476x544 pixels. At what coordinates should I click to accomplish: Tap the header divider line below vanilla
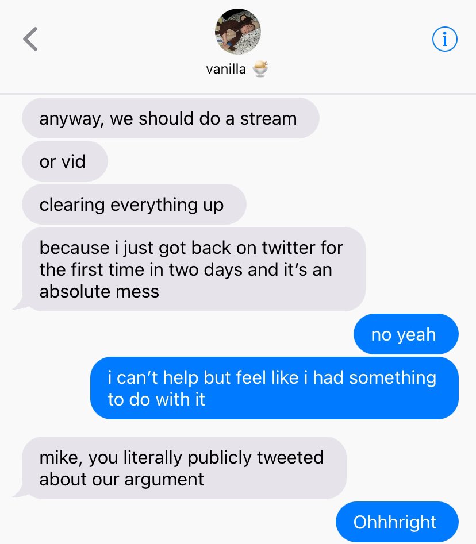[238, 94]
